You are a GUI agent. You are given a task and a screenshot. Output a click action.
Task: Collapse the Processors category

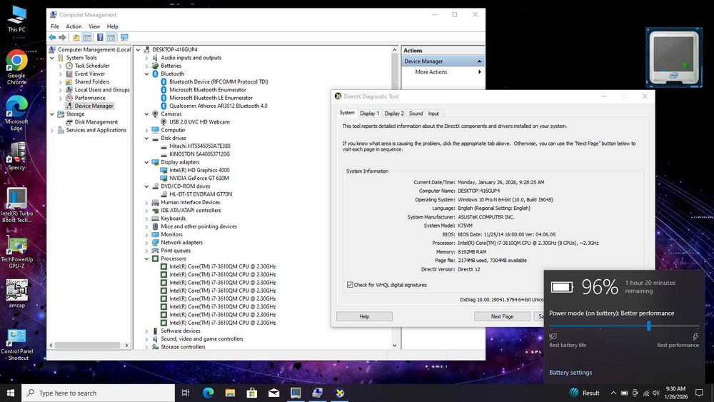pos(146,258)
